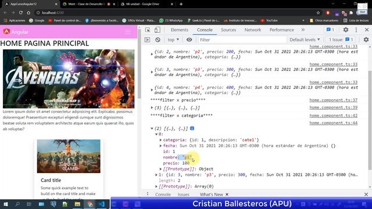The height and width of the screenshot is (209, 372).
Task: Select the drawer Issues tab
Action: coord(184,194)
